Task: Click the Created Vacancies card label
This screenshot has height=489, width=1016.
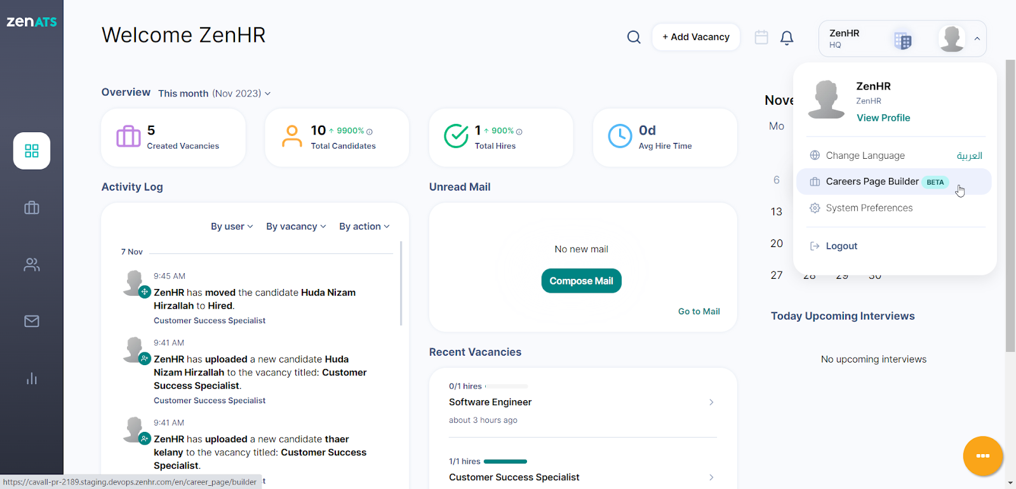Action: click(183, 146)
